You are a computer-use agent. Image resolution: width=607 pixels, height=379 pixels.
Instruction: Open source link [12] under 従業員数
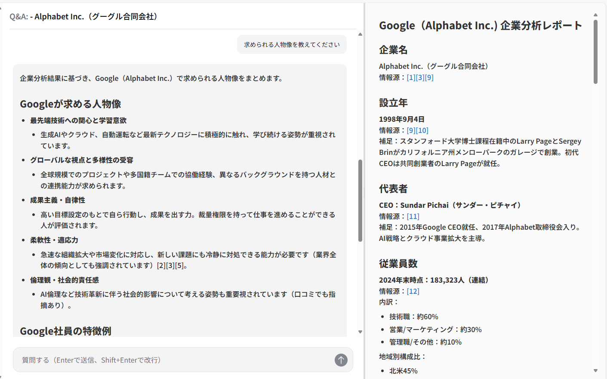(x=413, y=291)
